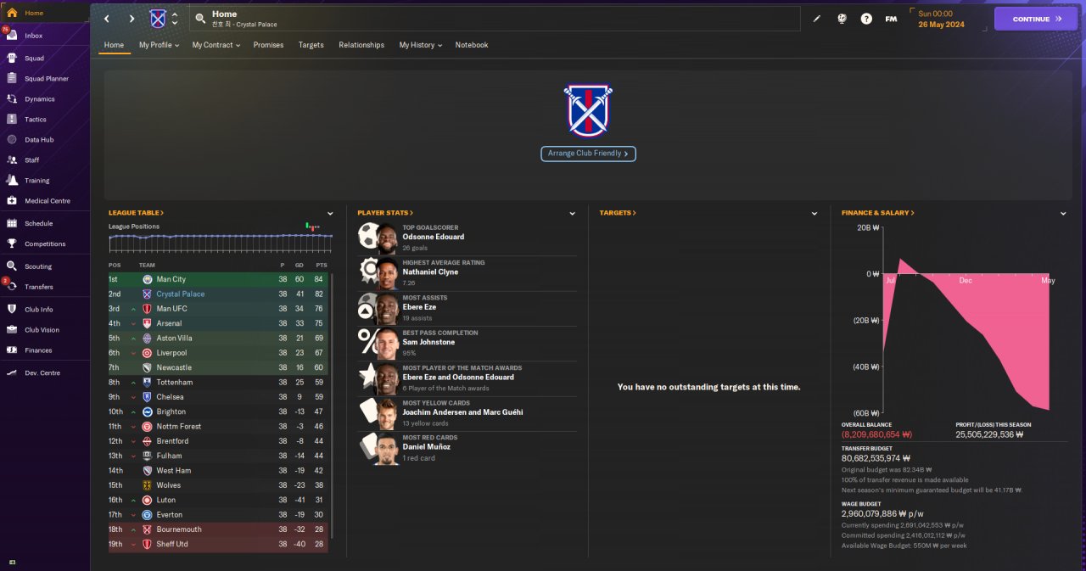Select Crystal Palace row in league table

218,294
